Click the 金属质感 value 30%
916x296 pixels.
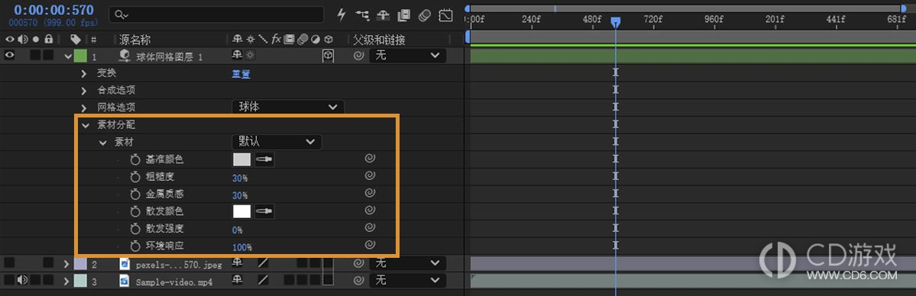coord(240,195)
